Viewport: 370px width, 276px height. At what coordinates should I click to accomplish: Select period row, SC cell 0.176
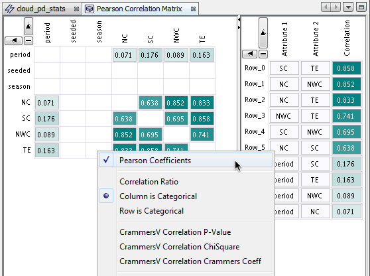151,55
